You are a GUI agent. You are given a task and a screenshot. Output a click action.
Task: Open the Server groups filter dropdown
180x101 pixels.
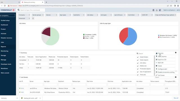pyautogui.click(x=38, y=15)
